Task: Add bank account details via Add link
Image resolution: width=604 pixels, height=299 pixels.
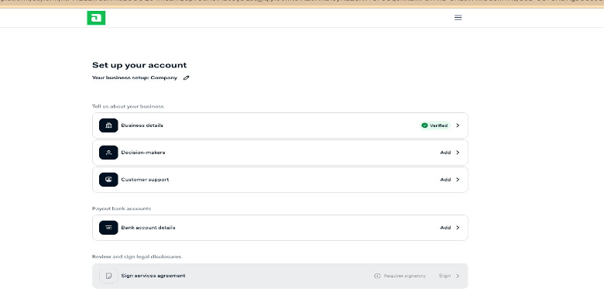Action: 445,228
